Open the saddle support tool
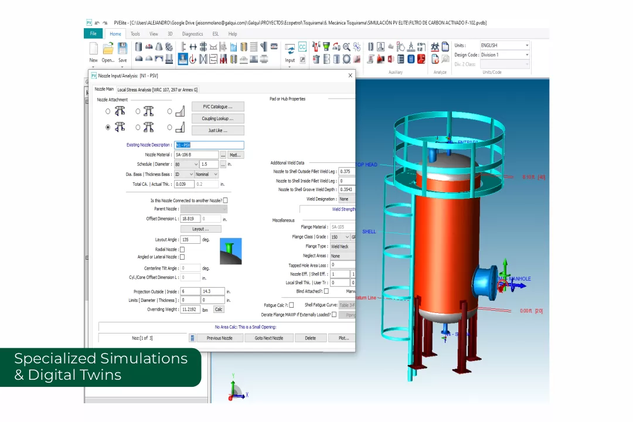This screenshot has height=422, width=633. [213, 47]
